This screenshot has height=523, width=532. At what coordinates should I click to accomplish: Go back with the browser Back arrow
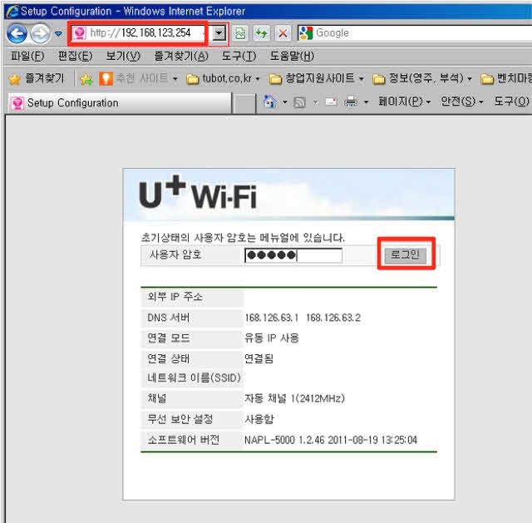[17, 33]
